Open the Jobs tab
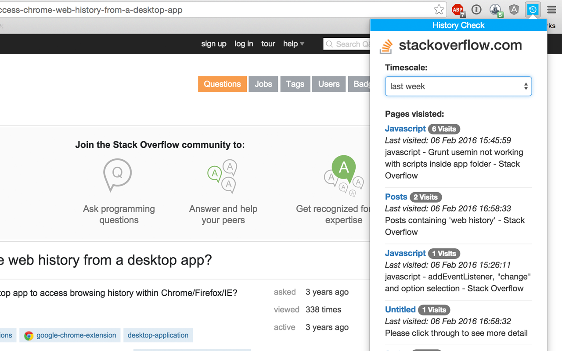Screen dimensions: 562x351 pos(263,84)
